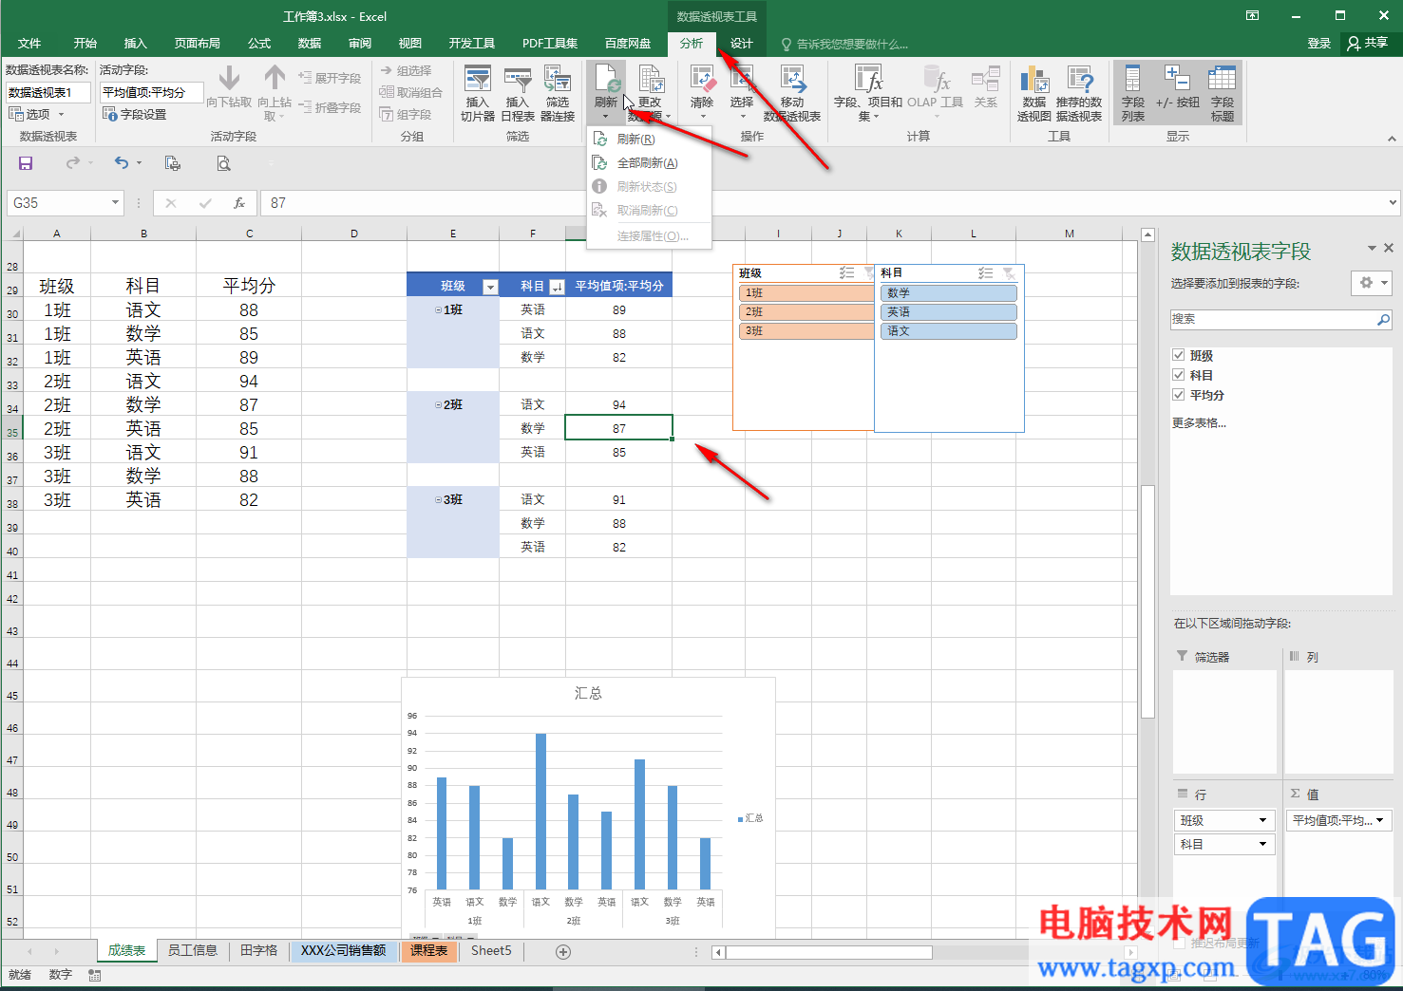This screenshot has height=991, width=1403.
Task: Select 英语 in the 科目 slicer
Action: 948,312
